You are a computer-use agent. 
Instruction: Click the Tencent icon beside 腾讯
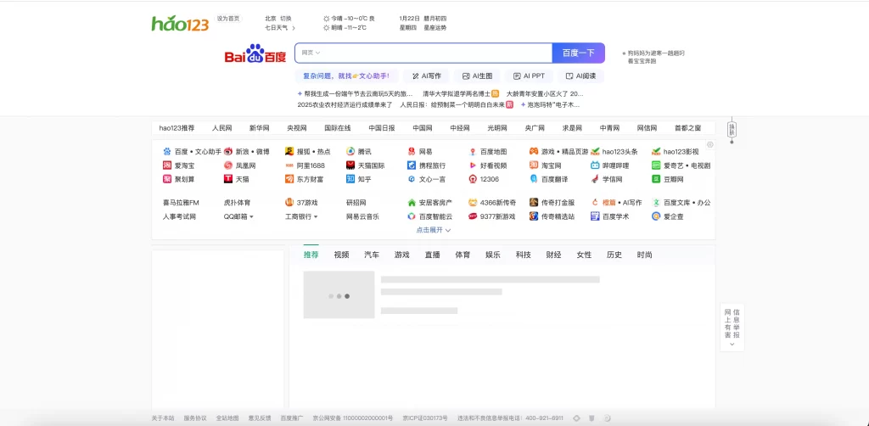click(350, 151)
